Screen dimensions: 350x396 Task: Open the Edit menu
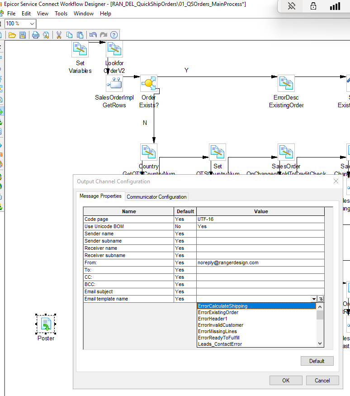26,14
